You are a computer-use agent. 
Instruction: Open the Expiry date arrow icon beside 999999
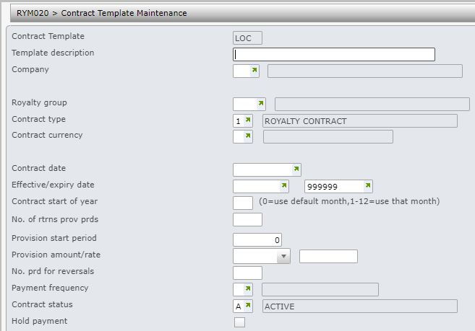[x=368, y=185]
